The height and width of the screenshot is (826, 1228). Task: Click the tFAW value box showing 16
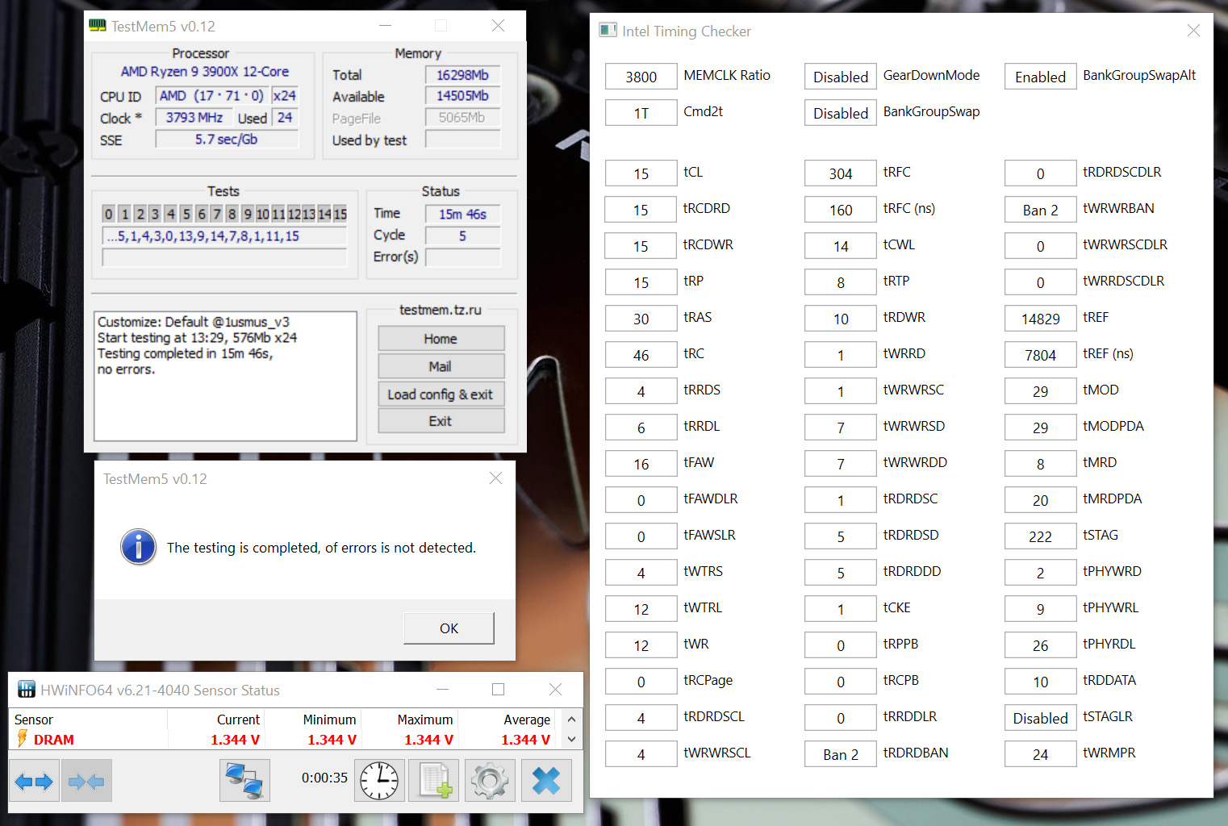pyautogui.click(x=641, y=464)
